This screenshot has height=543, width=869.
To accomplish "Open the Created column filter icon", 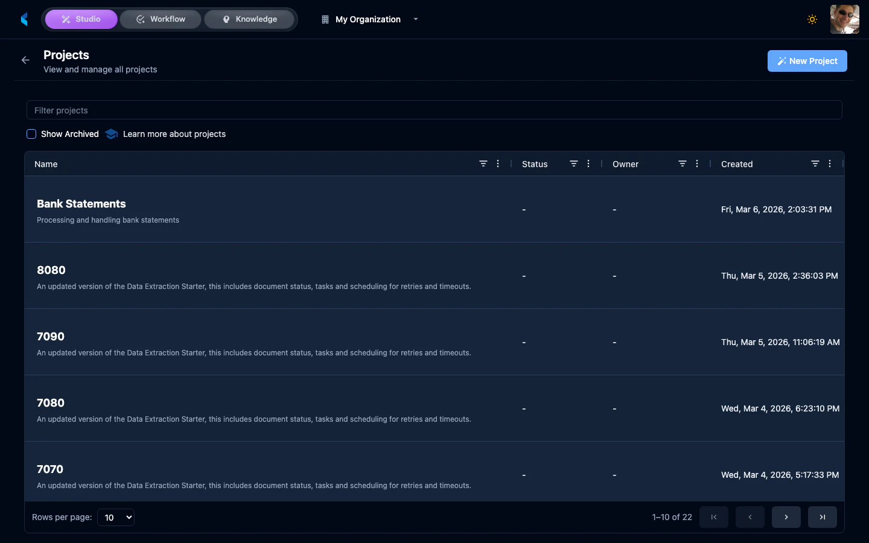I will click(815, 164).
